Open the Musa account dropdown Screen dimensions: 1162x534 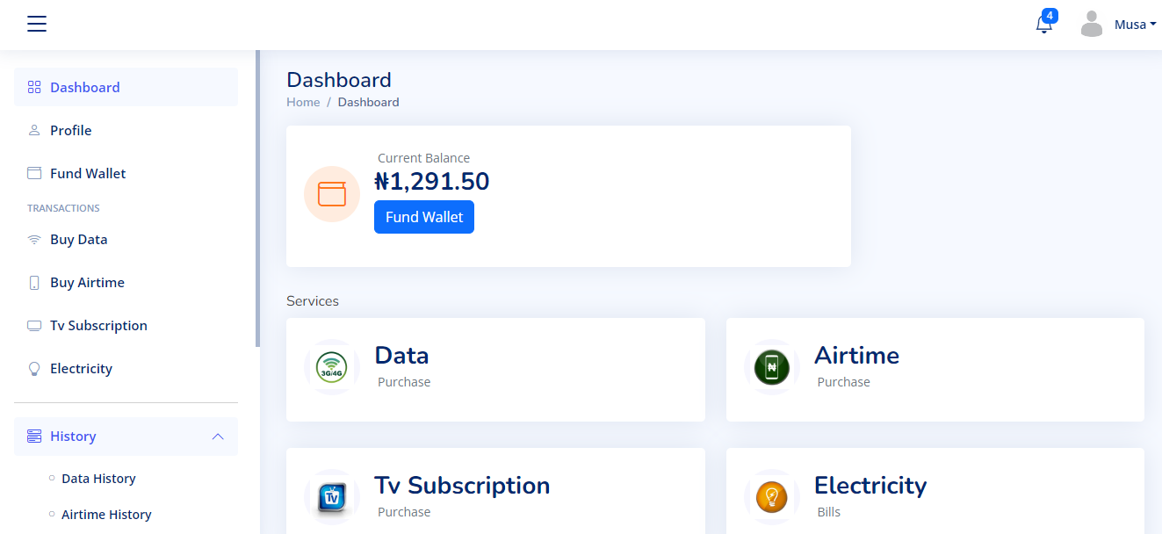pos(1135,25)
